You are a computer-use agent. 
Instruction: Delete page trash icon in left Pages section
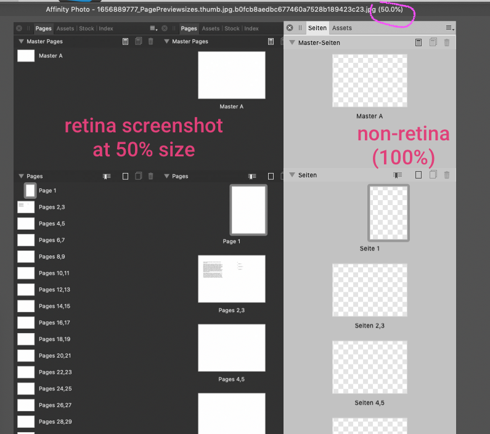coord(150,176)
